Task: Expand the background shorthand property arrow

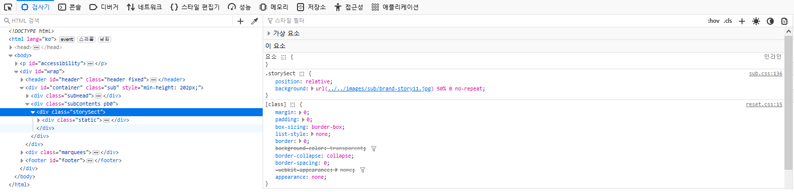Action: [313, 89]
